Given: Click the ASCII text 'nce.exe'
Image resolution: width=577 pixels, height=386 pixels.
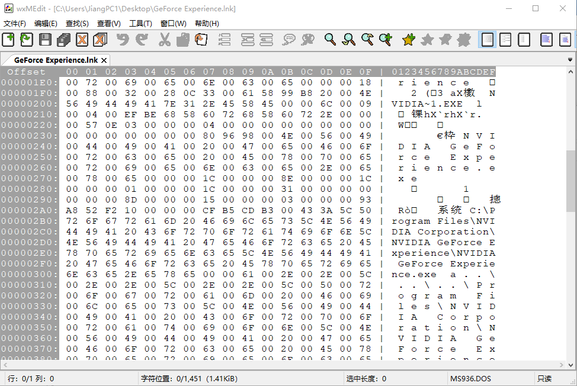Looking at the screenshot, I should coord(414,274).
